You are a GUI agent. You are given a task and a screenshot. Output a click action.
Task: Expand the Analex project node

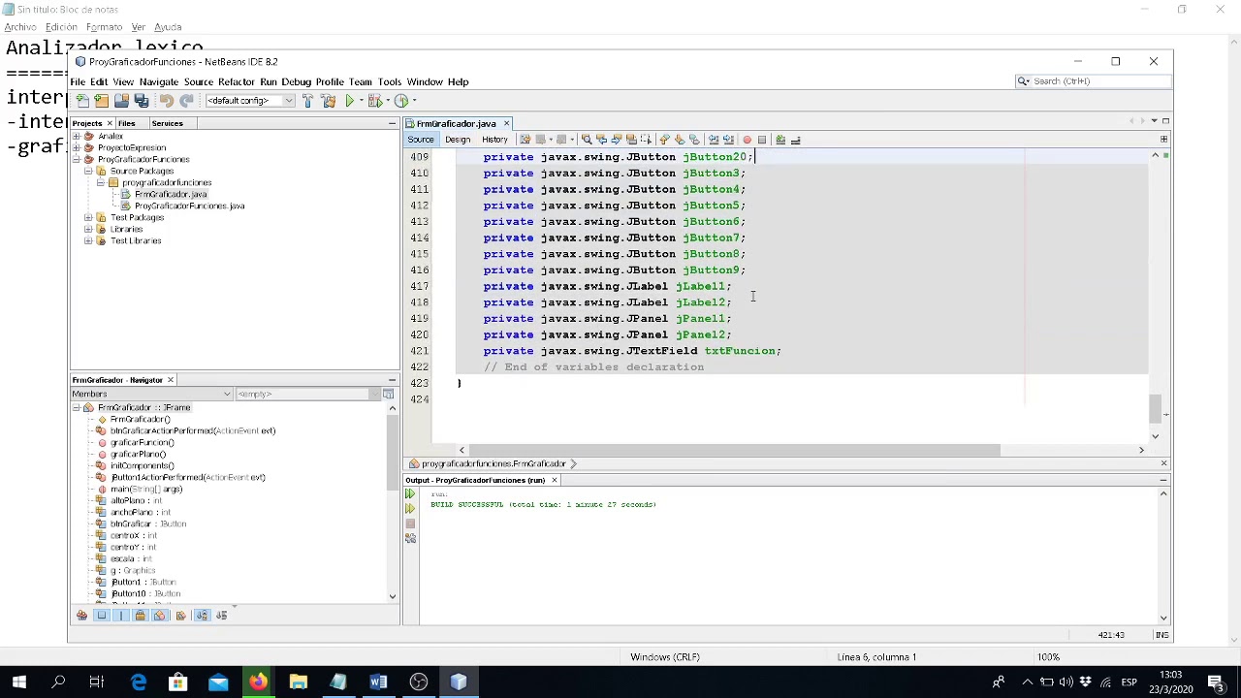(76, 137)
